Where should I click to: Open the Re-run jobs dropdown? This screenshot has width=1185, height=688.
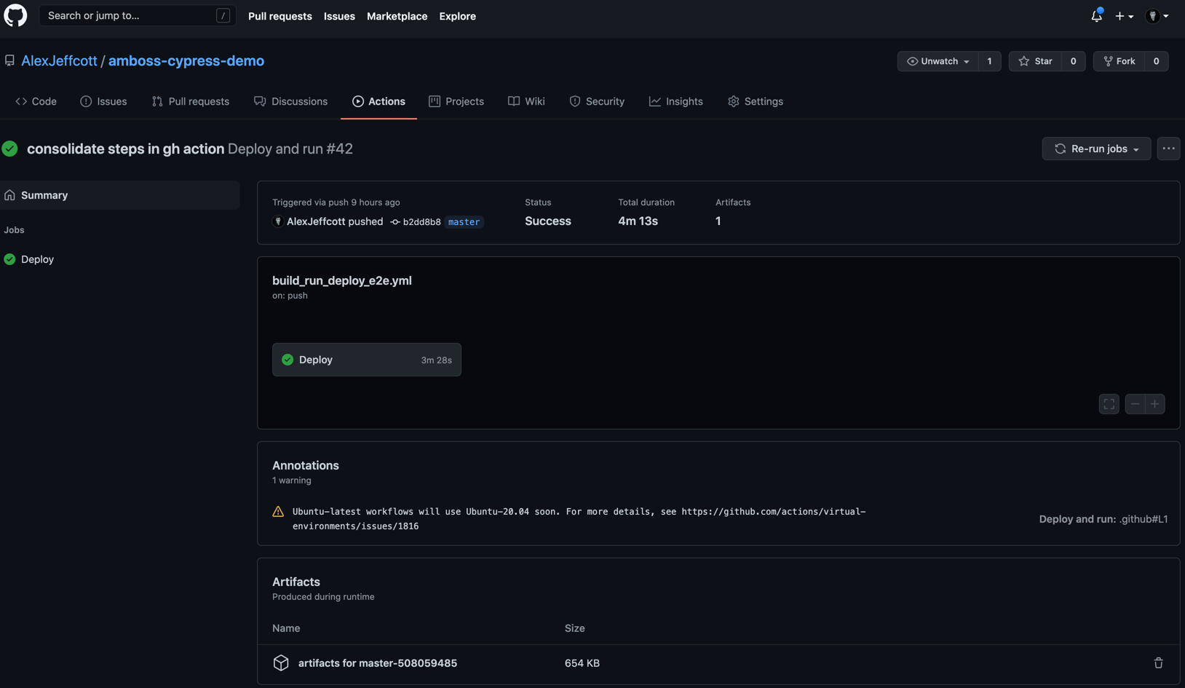tap(1096, 149)
